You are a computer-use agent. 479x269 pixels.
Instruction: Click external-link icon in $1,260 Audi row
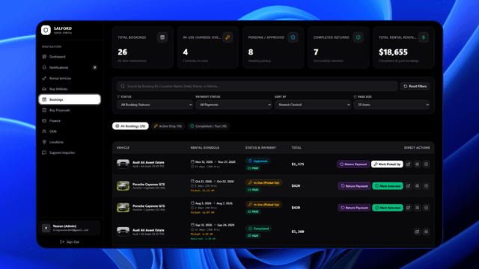(418, 232)
